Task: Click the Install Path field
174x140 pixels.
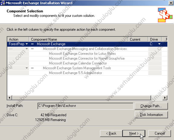Action: click(x=85, y=106)
